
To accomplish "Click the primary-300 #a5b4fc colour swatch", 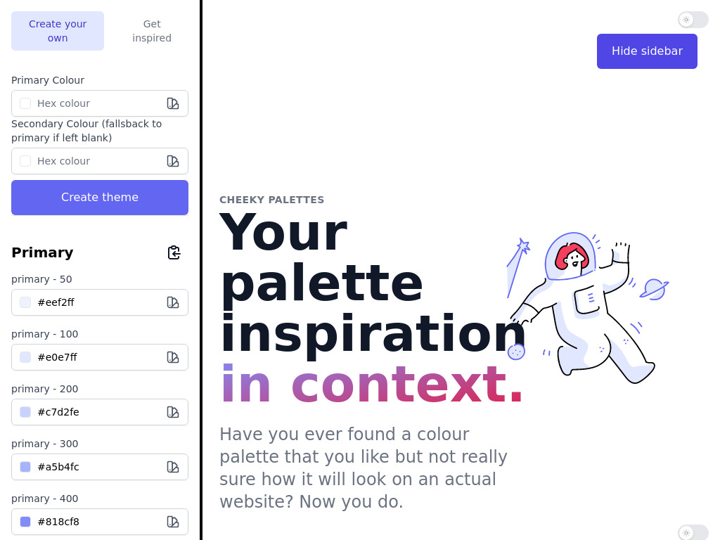I will point(25,467).
